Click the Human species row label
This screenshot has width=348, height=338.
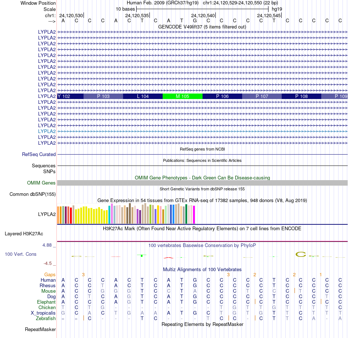pyautogui.click(x=48, y=280)
